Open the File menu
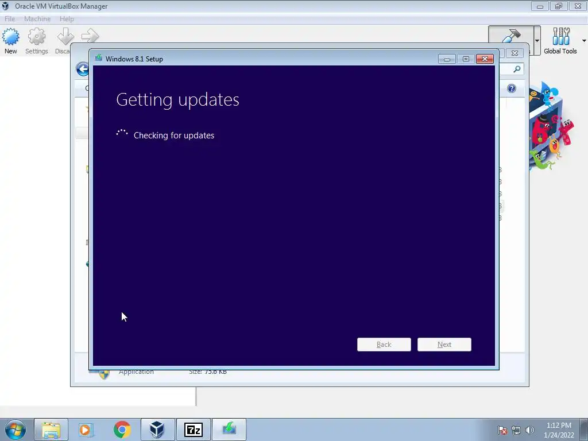 coord(10,19)
